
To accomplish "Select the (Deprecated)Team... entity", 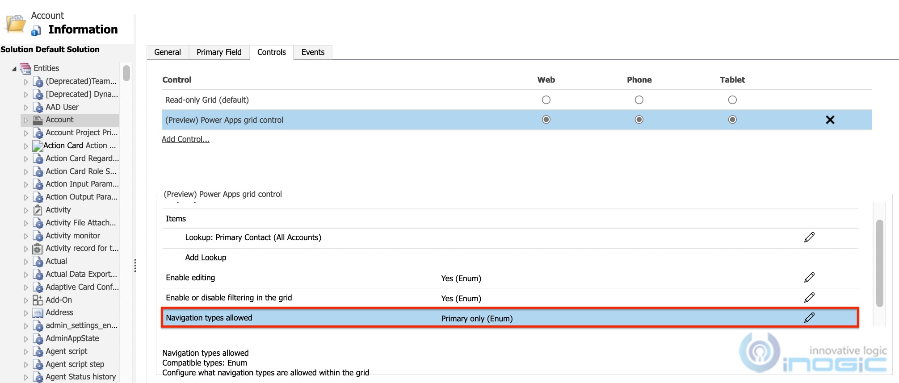I will [81, 81].
